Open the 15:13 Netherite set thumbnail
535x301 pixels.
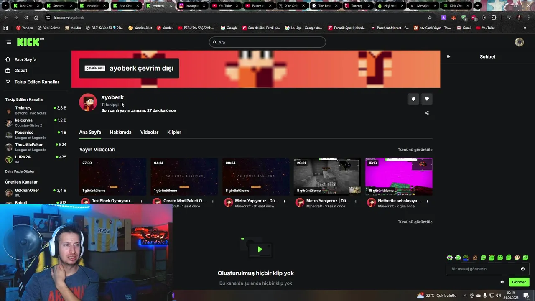click(399, 177)
